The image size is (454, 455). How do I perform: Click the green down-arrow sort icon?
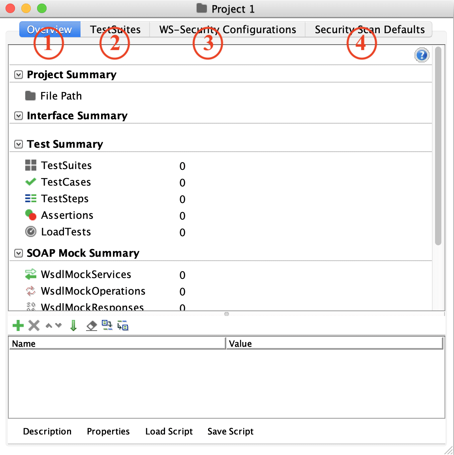(73, 325)
